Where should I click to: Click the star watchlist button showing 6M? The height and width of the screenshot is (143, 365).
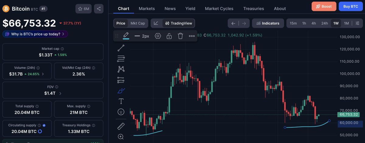[83, 9]
